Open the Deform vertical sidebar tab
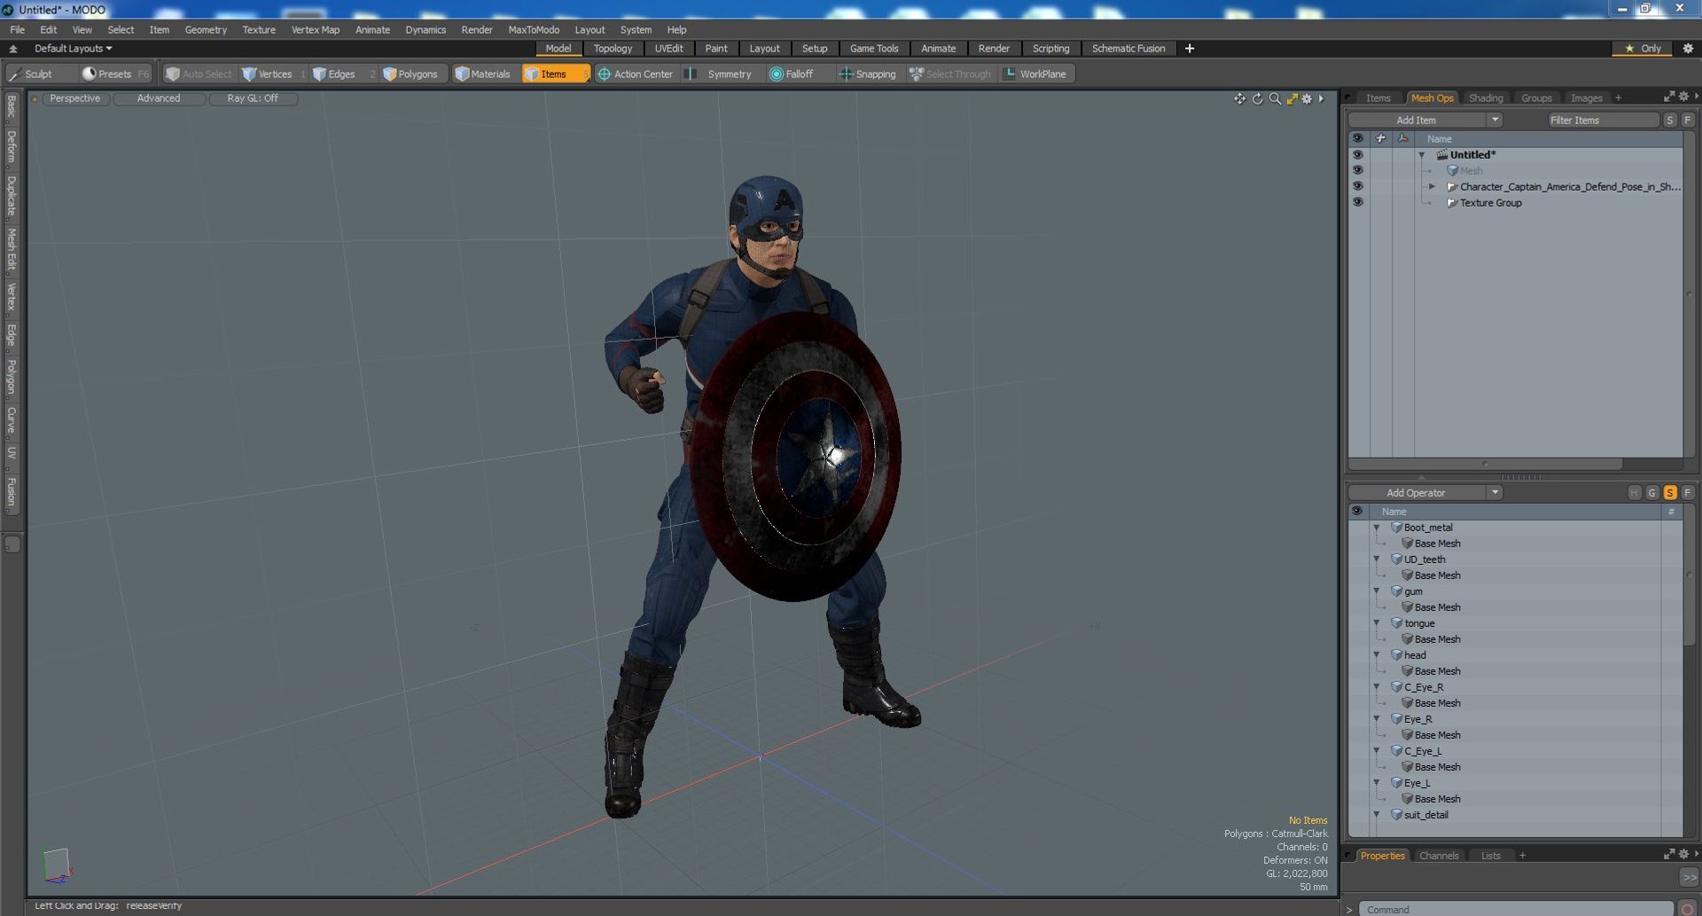The height and width of the screenshot is (916, 1702). coord(12,146)
